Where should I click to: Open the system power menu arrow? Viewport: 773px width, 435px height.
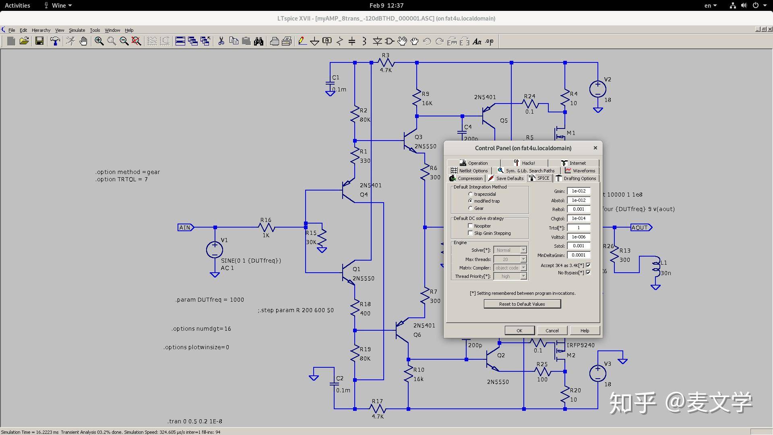pyautogui.click(x=765, y=5)
